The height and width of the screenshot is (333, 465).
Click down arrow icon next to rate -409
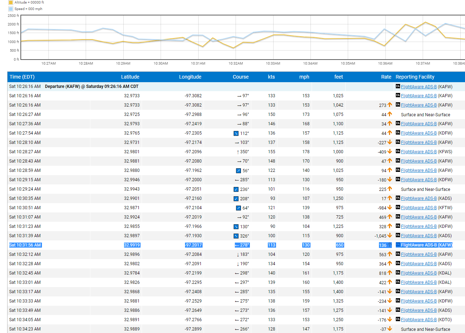(390, 151)
